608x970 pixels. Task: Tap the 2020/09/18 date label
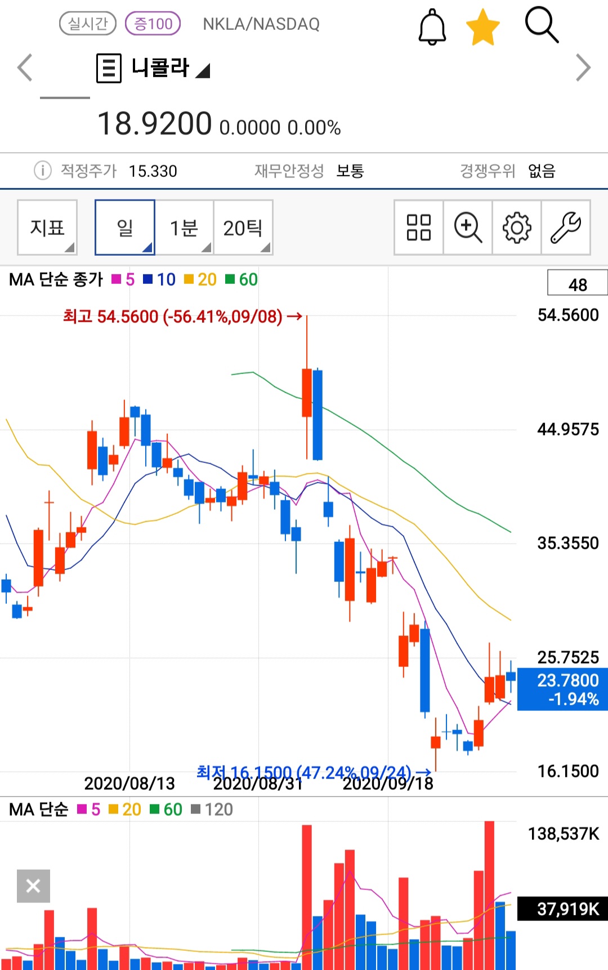coord(388,784)
